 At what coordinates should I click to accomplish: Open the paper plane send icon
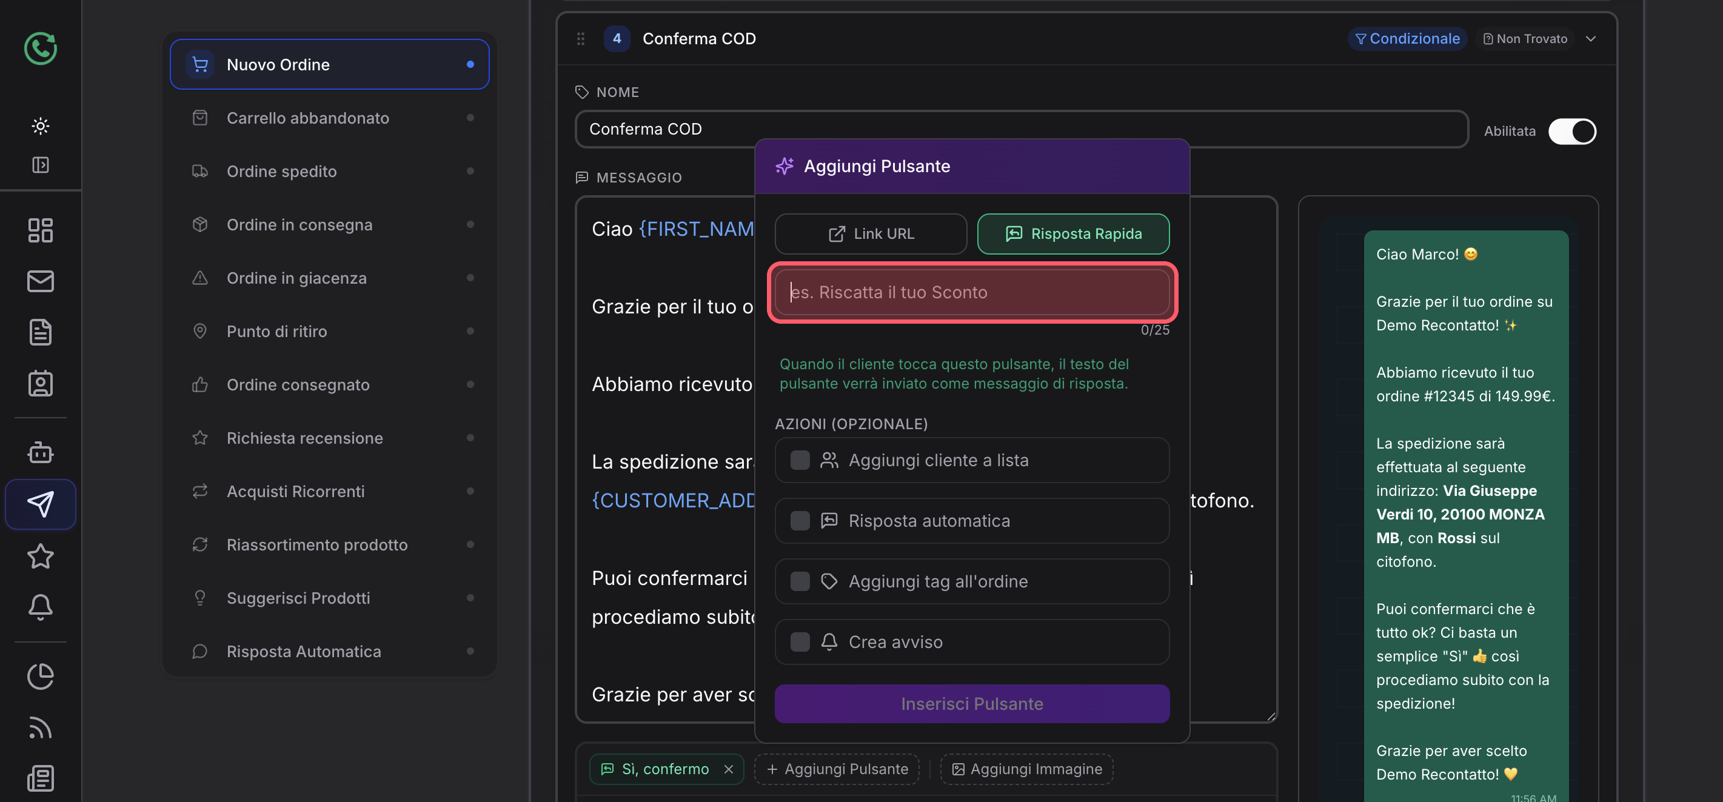(x=40, y=504)
